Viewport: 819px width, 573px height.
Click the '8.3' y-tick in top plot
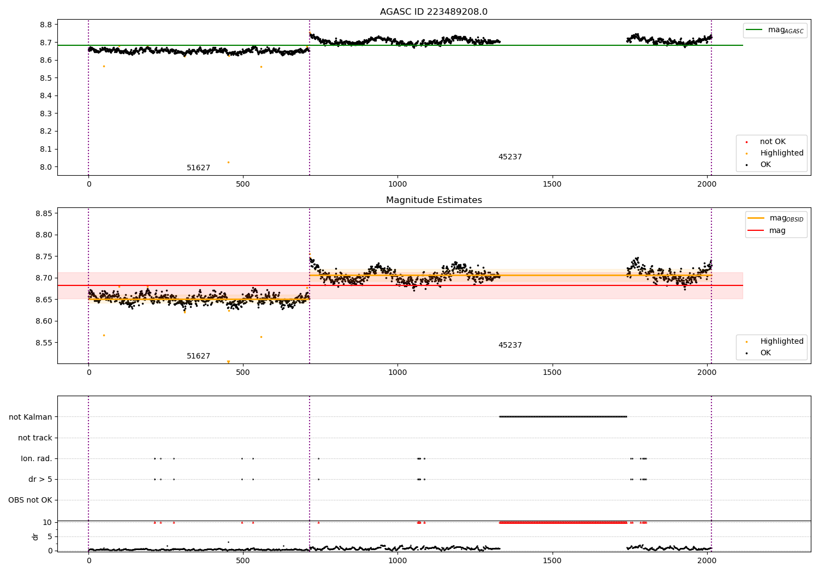pos(46,114)
